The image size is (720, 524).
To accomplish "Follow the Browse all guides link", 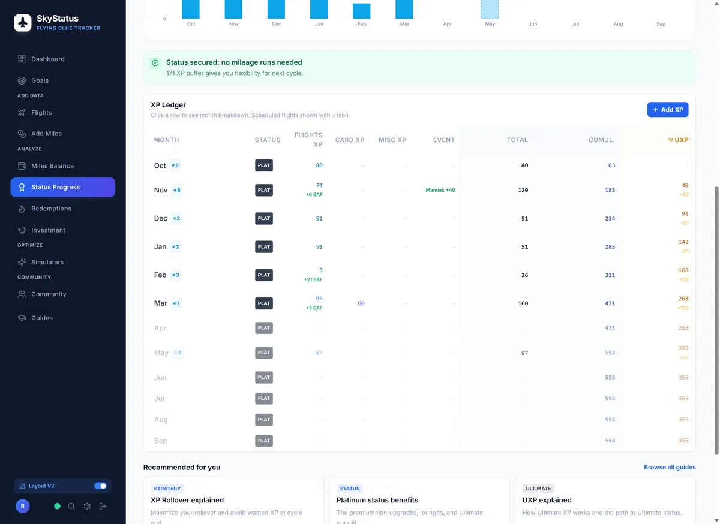I will click(670, 467).
